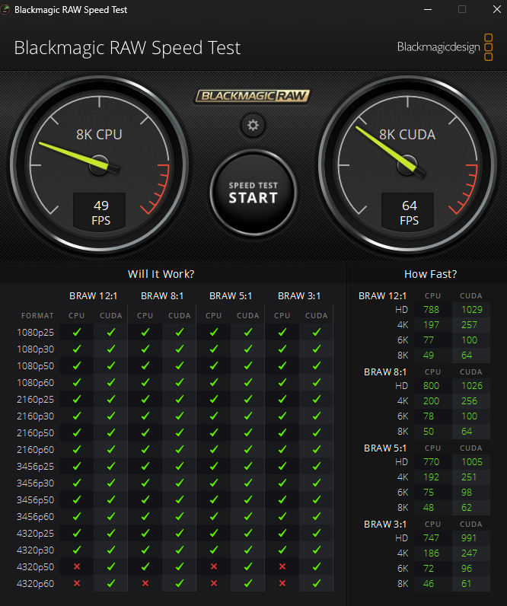This screenshot has width=507, height=606.
Task: Click the 8K CUDA gauge dial
Action: (407, 165)
